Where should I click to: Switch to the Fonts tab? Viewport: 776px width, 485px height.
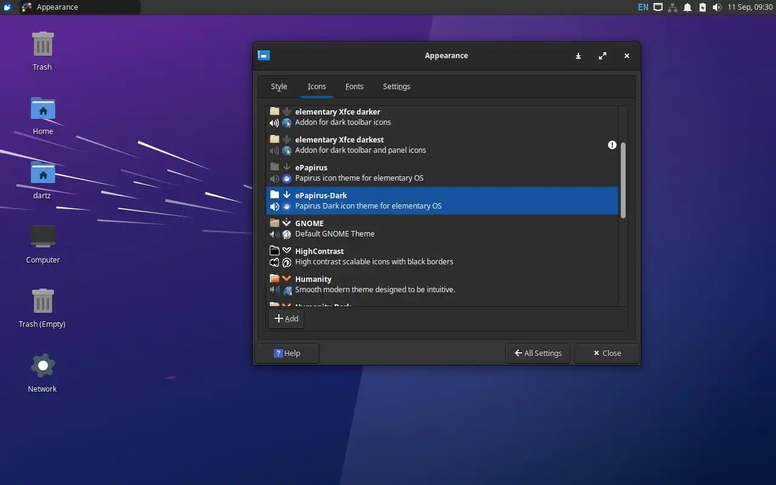355,87
